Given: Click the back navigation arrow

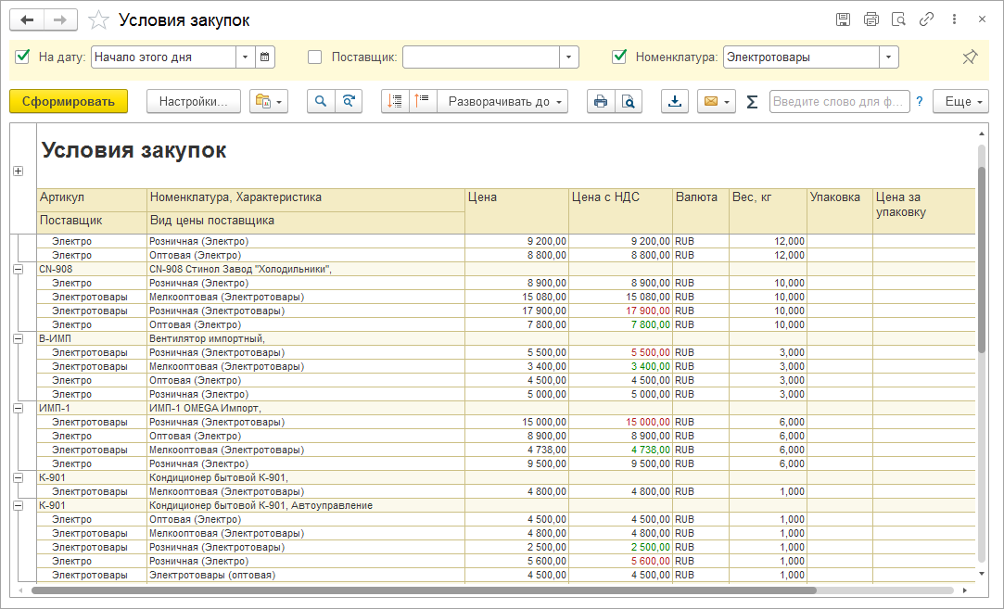Looking at the screenshot, I should click(27, 19).
